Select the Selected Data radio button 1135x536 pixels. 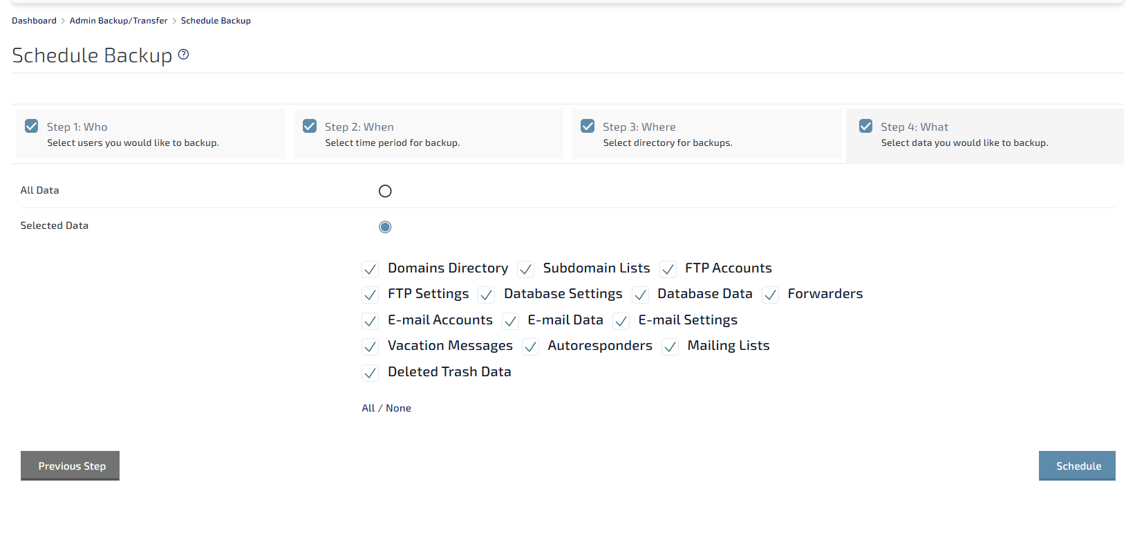pos(385,227)
